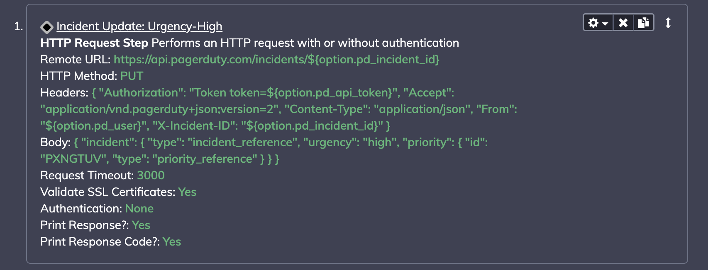Click the Print Response Code? Yes value
The height and width of the screenshot is (270, 708).
click(x=172, y=242)
